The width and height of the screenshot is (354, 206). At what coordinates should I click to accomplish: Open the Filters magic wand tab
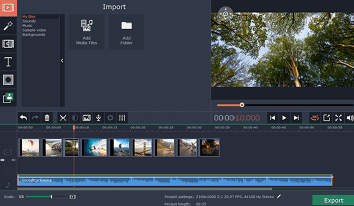click(8, 26)
